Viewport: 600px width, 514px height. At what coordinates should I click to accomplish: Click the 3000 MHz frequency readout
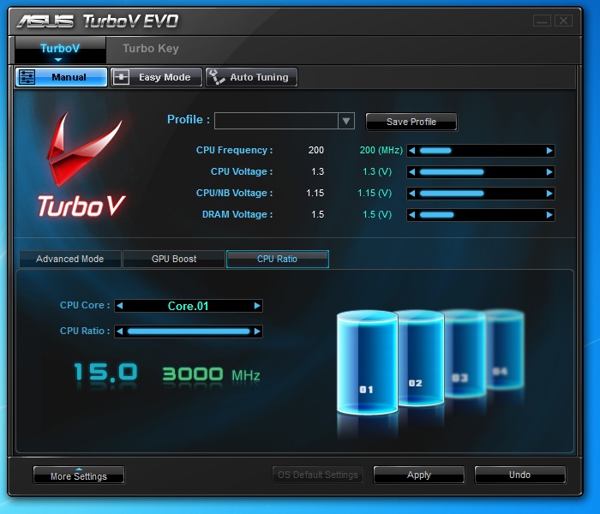pyautogui.click(x=211, y=374)
